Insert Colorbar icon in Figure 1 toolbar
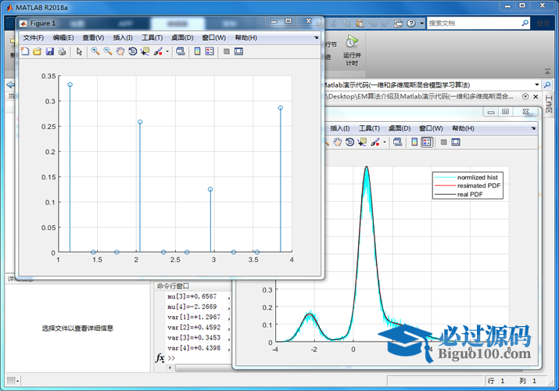Viewport: 559px width, 391px height. click(197, 52)
